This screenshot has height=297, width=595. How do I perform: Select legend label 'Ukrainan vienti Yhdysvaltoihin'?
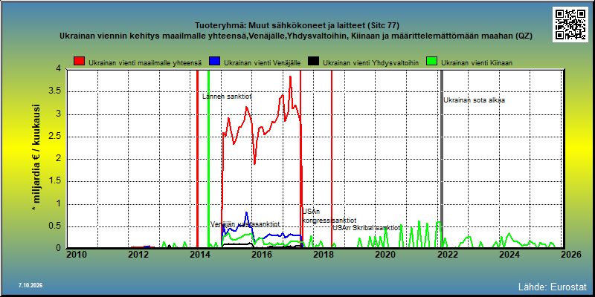[370, 63]
